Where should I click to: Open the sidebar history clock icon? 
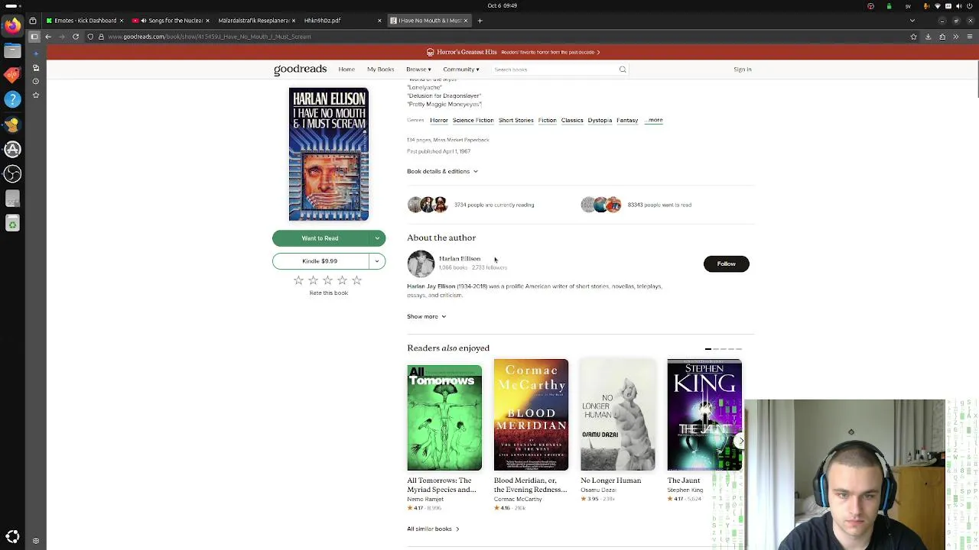pos(36,82)
